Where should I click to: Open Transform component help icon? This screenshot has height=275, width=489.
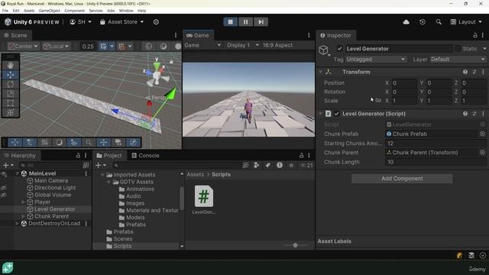(x=465, y=72)
